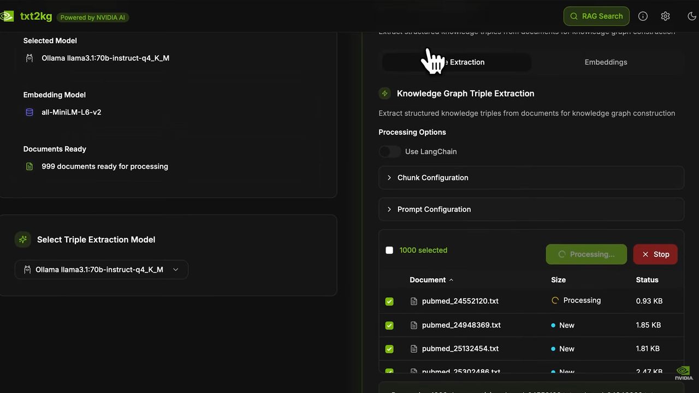This screenshot has height=393, width=699.
Task: Click the txt2kg NVIDIA logo
Action: pyautogui.click(x=7, y=16)
